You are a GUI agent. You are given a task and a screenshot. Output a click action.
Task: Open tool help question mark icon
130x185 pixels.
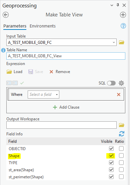[123, 26]
